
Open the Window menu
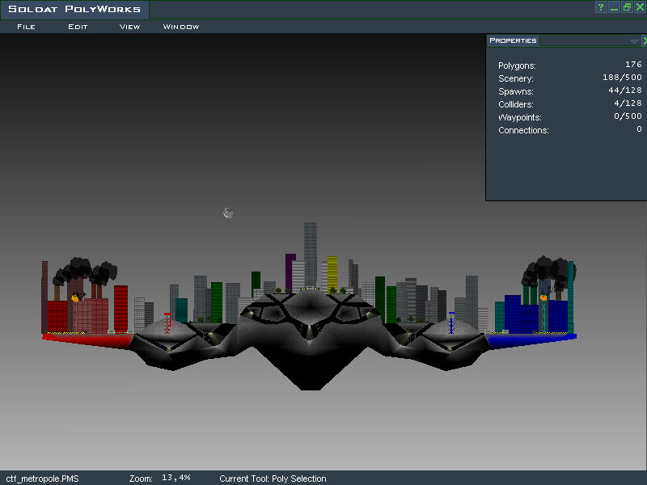coord(180,27)
